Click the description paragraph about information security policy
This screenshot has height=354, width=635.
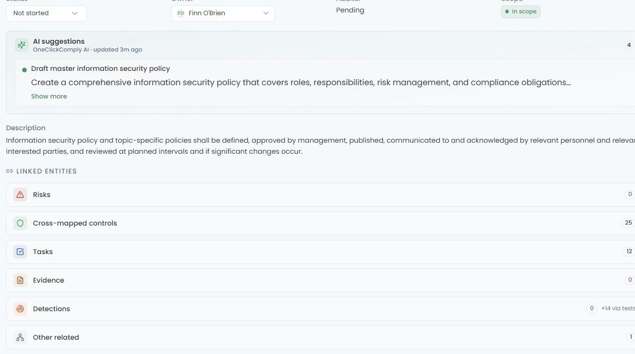(x=320, y=146)
